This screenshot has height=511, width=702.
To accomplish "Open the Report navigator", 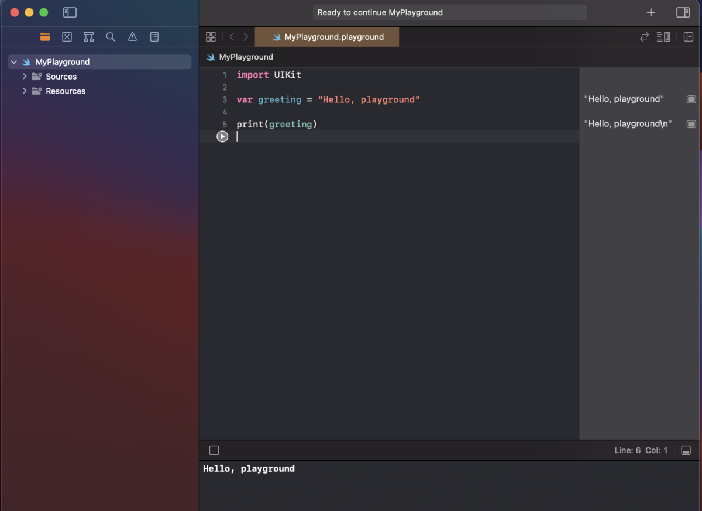I will click(154, 37).
